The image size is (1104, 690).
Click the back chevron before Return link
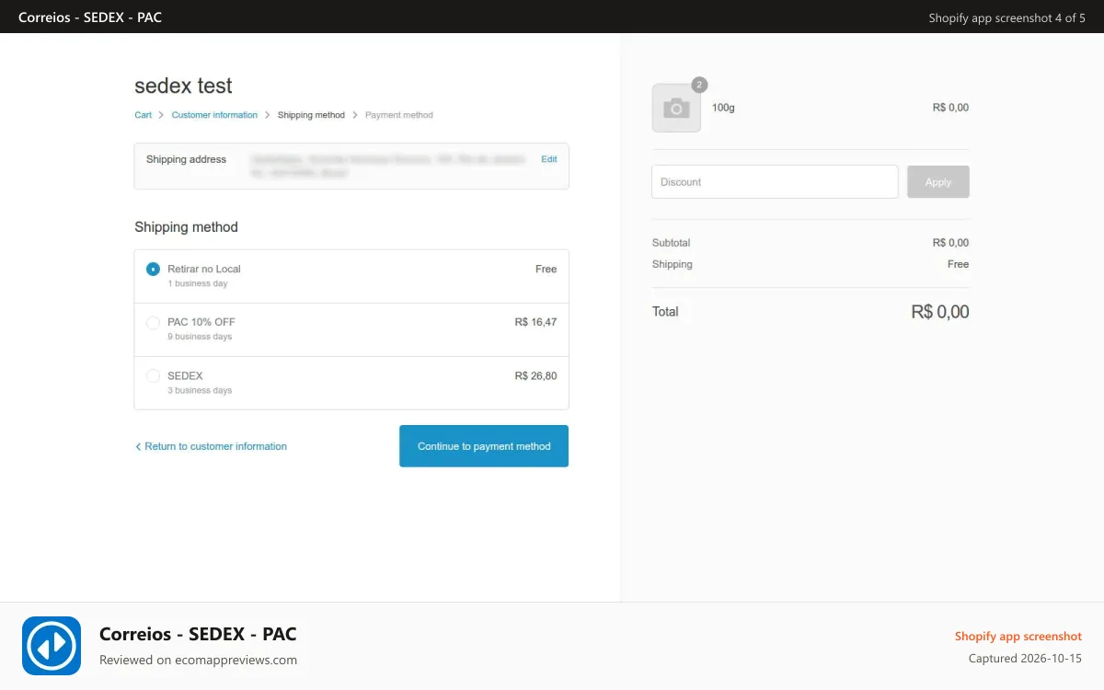tap(138, 446)
